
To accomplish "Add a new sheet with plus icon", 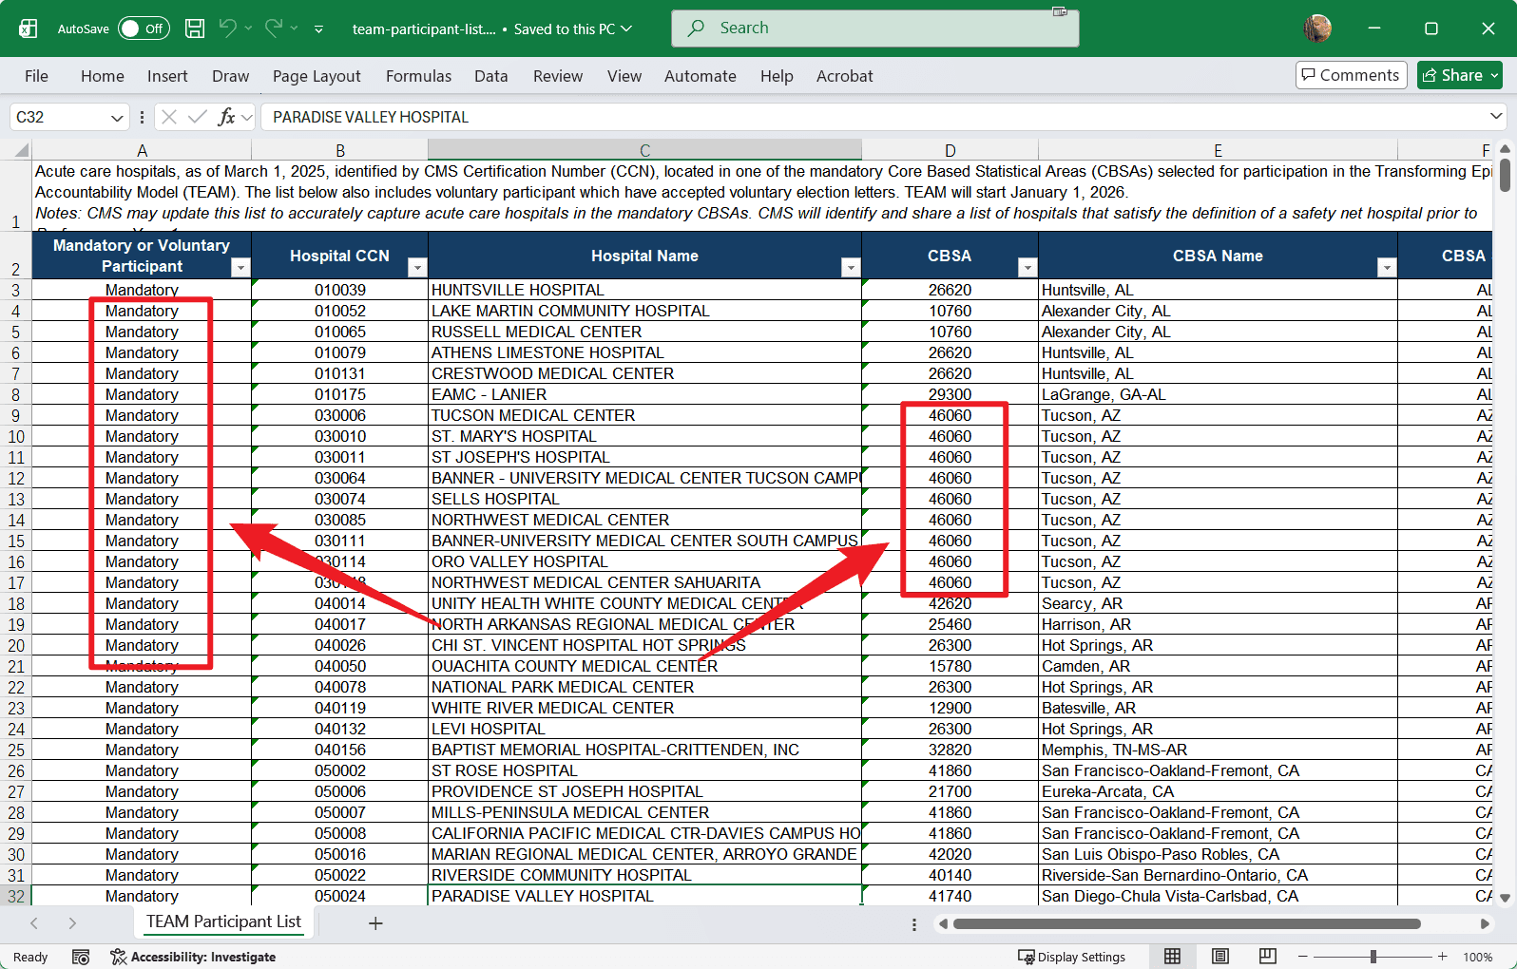I will (375, 923).
